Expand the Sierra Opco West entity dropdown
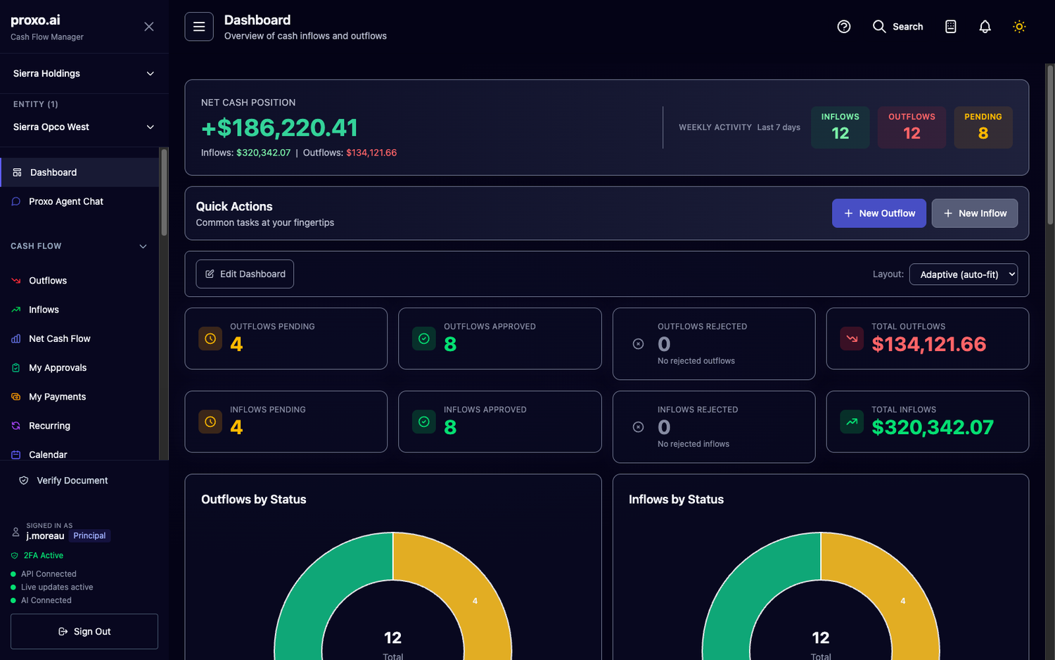1055x660 pixels. pyautogui.click(x=84, y=127)
